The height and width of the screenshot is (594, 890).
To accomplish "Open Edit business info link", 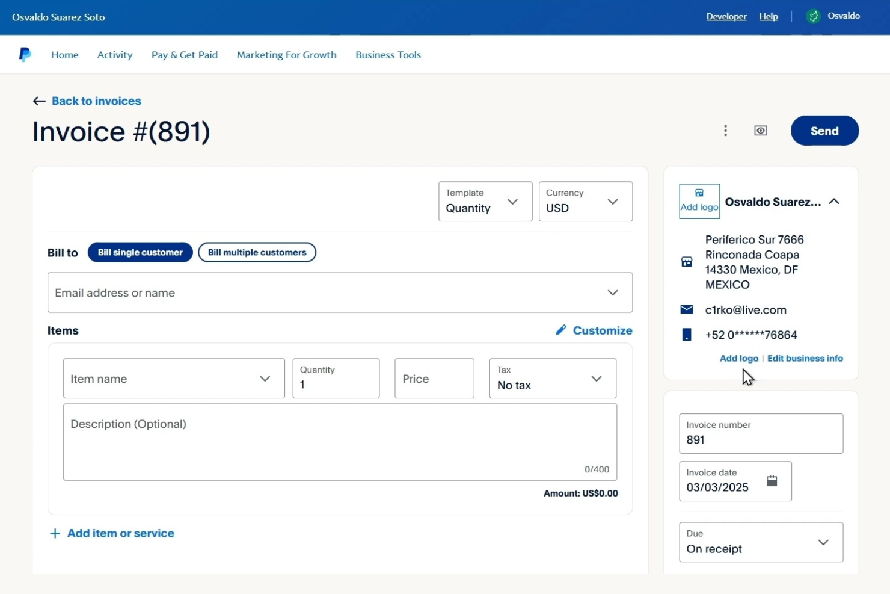I will pos(805,358).
